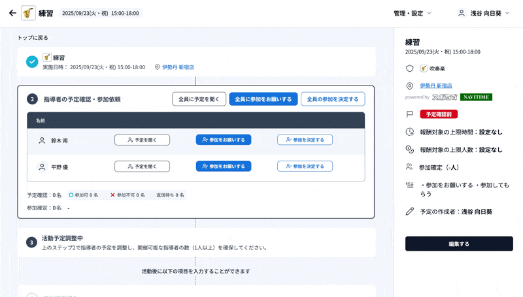Viewport: 523px width, 297px height.
Task: Click the user avatar icon in header
Action: [462, 13]
